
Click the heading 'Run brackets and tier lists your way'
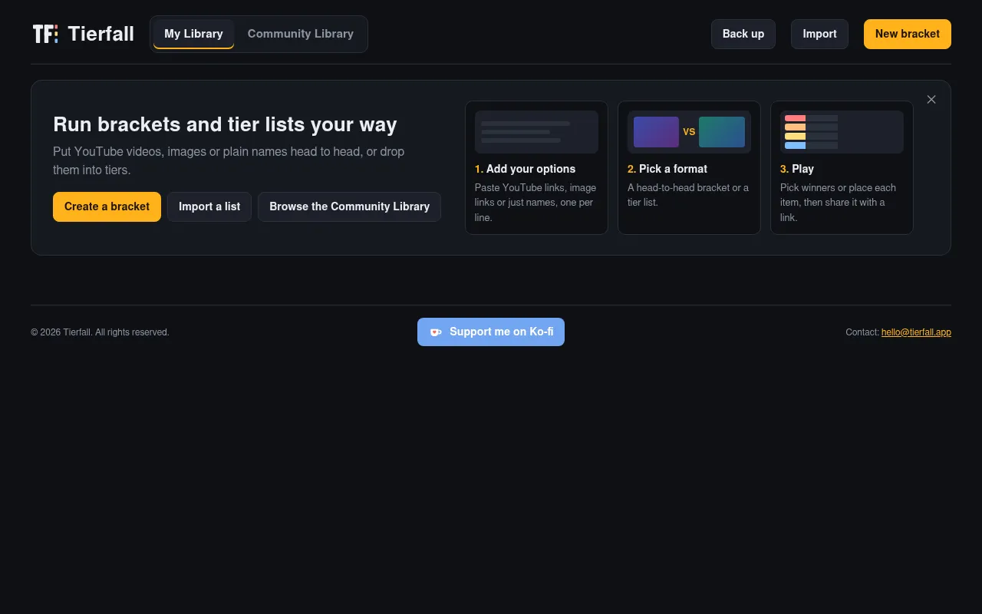point(225,124)
